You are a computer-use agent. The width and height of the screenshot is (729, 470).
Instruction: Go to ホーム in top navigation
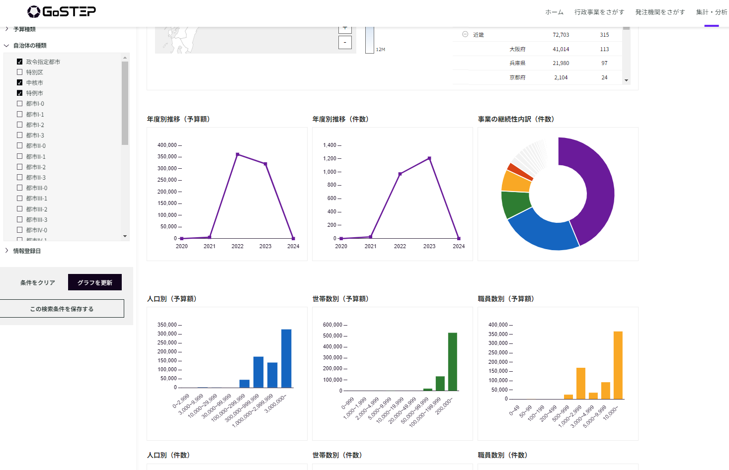(x=554, y=12)
